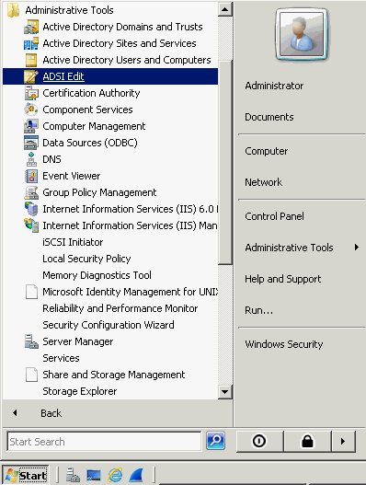The image size is (366, 485).
Task: Open the Run... dialog
Action: coord(259,310)
